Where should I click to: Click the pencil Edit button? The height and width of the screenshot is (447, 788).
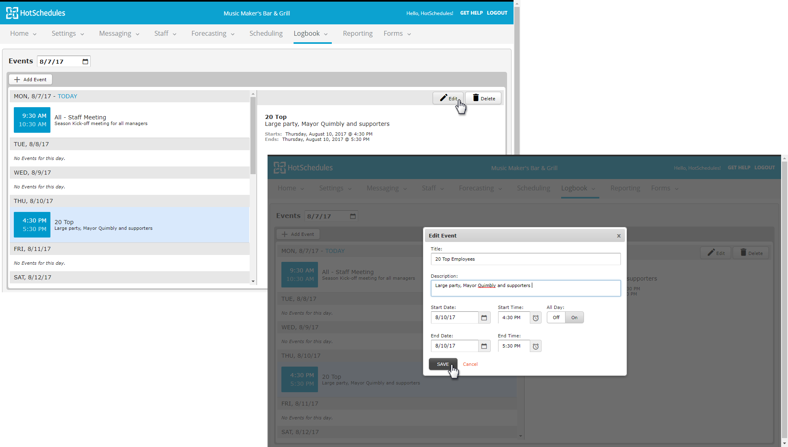448,98
